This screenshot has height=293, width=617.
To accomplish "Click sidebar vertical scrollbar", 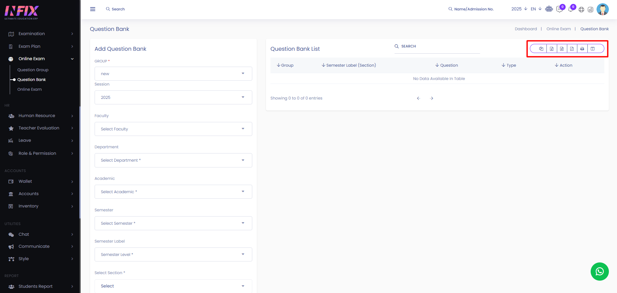I will [80, 163].
